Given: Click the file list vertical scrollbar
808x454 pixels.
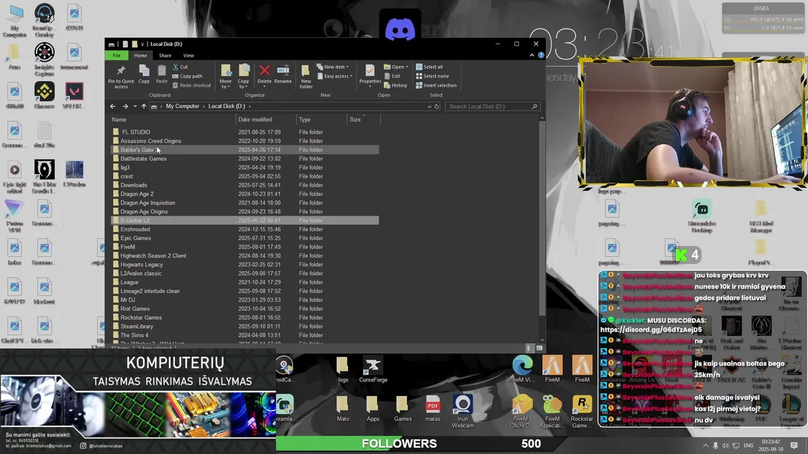Looking at the screenshot, I should 542,218.
